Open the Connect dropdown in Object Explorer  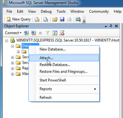(x=13, y=33)
